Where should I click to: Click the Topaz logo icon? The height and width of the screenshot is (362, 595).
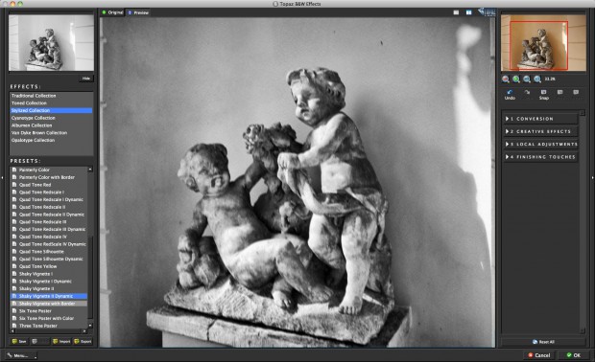pos(487,11)
